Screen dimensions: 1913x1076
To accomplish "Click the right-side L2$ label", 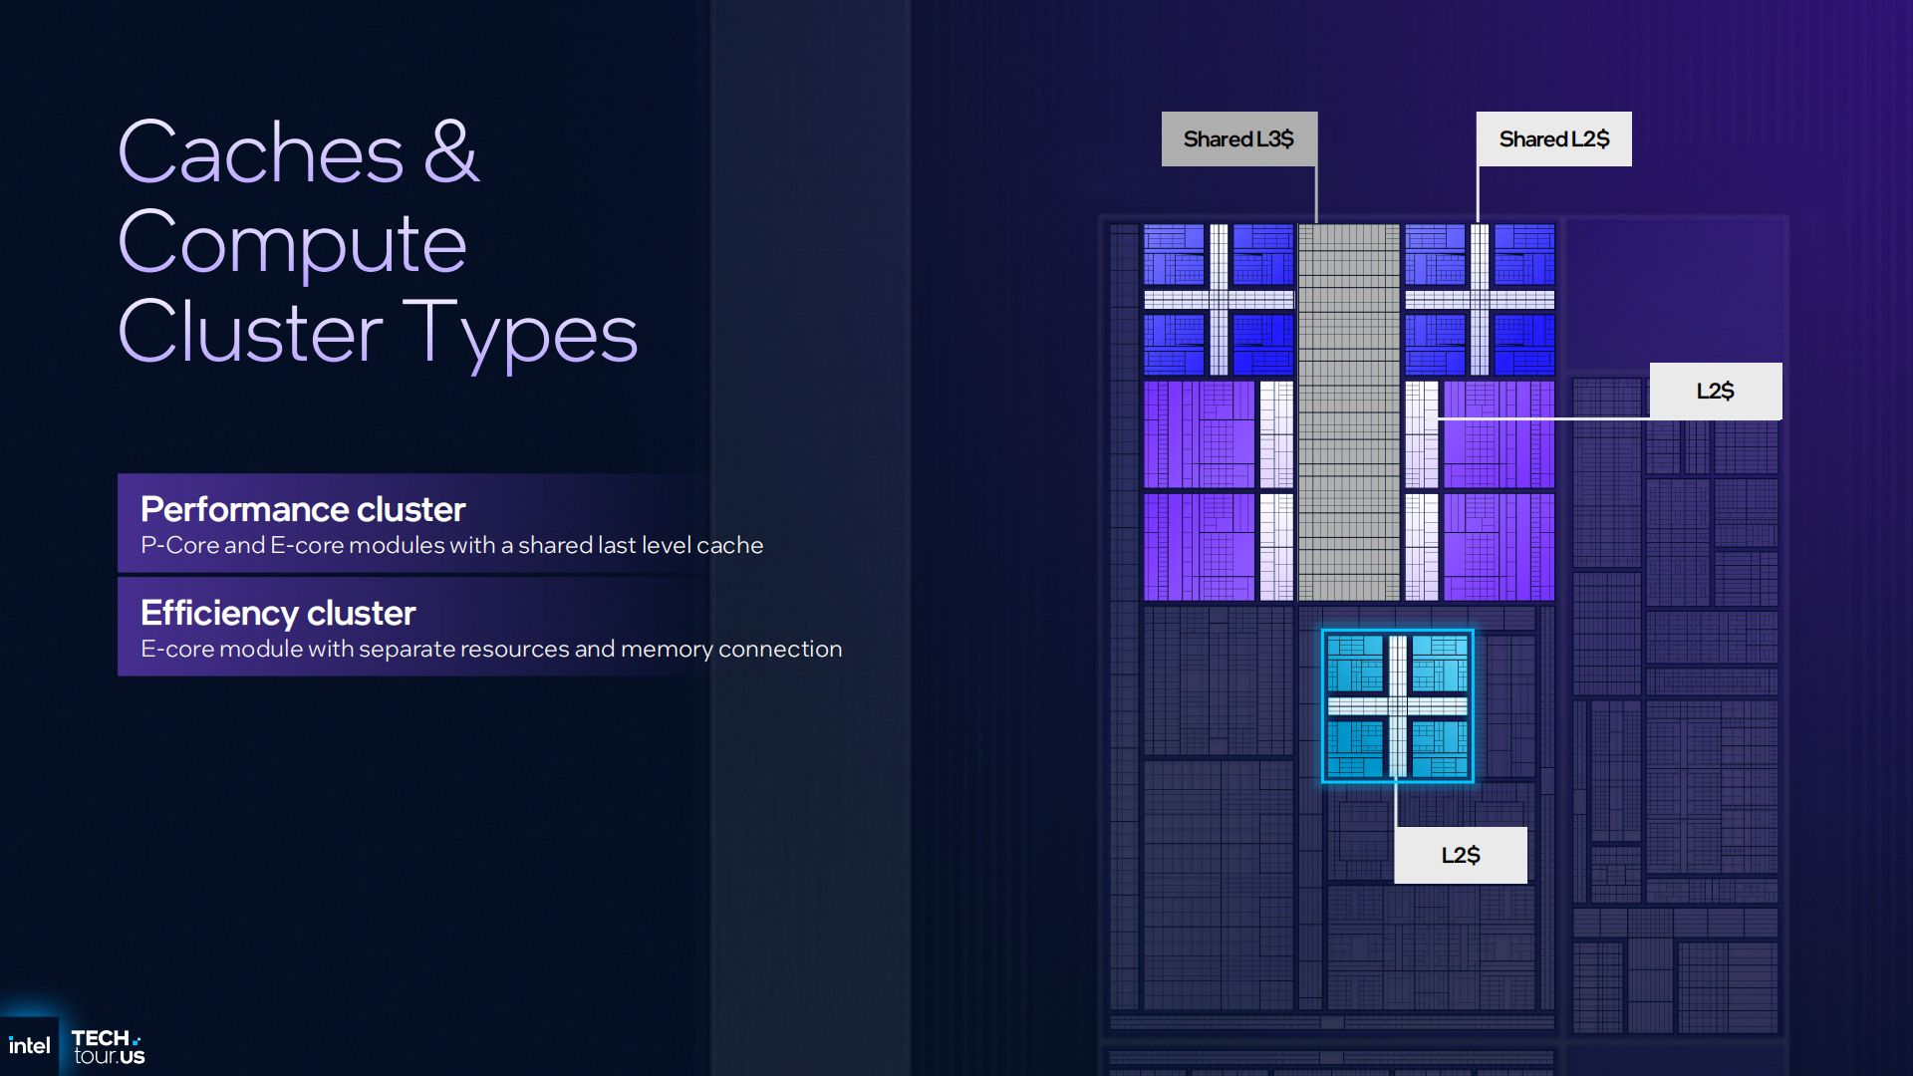I will point(1715,392).
